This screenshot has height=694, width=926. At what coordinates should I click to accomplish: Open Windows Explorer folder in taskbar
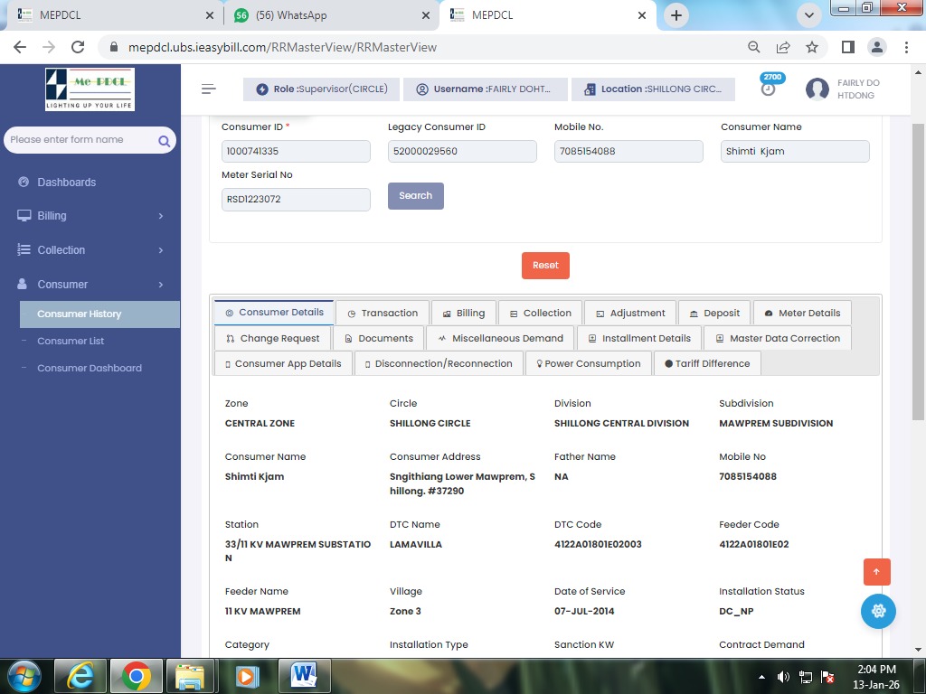click(191, 676)
